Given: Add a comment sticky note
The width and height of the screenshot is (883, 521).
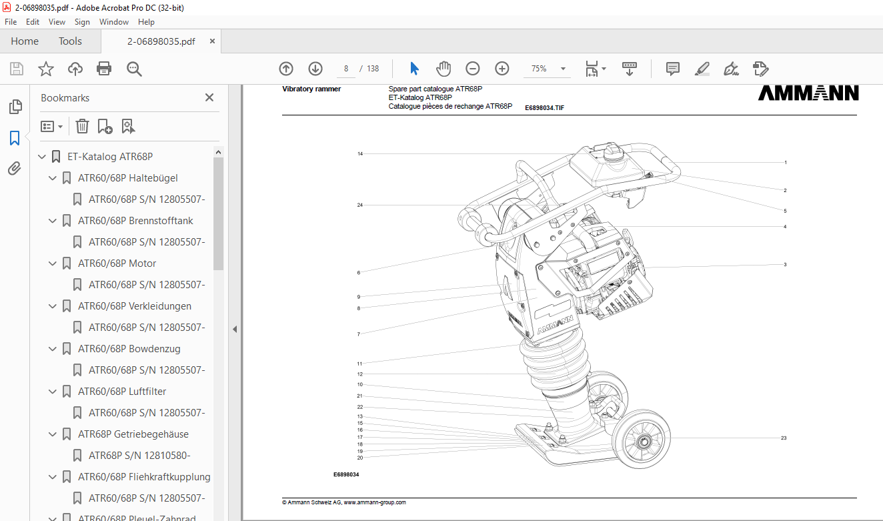Looking at the screenshot, I should 673,69.
